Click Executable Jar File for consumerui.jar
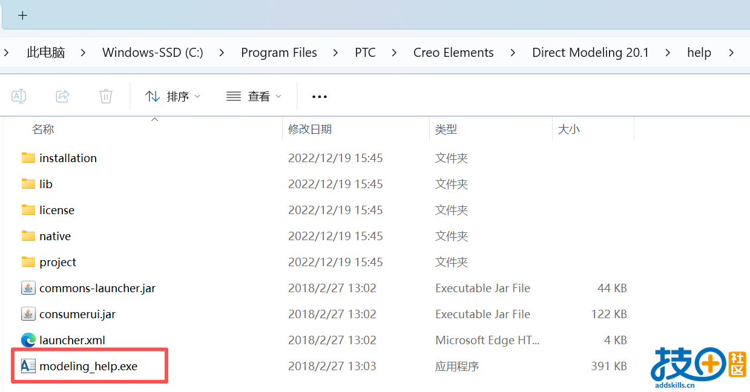The width and height of the screenshot is (750, 392). (x=482, y=314)
